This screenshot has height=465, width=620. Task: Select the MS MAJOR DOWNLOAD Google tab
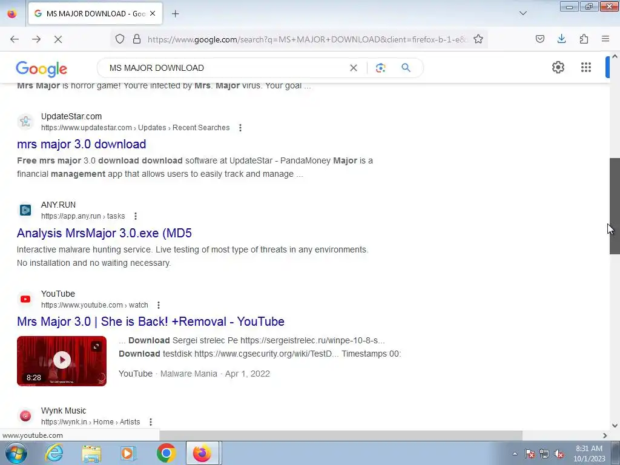coord(95,13)
